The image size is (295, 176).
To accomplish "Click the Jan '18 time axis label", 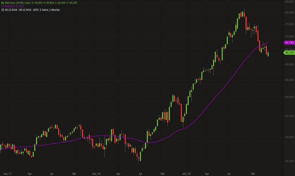I will [96, 174].
